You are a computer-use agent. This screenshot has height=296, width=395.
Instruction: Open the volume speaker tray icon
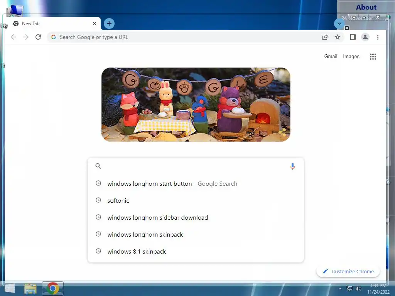click(358, 289)
